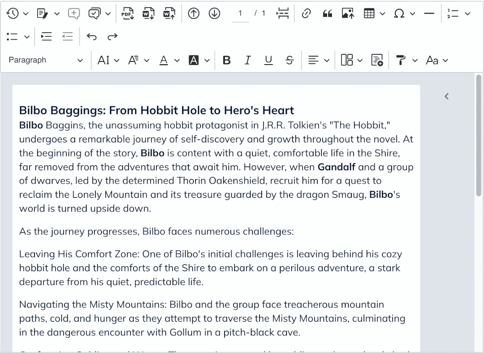The image size is (484, 353).
Task: Insert a horizontal line
Action: [x=429, y=13]
